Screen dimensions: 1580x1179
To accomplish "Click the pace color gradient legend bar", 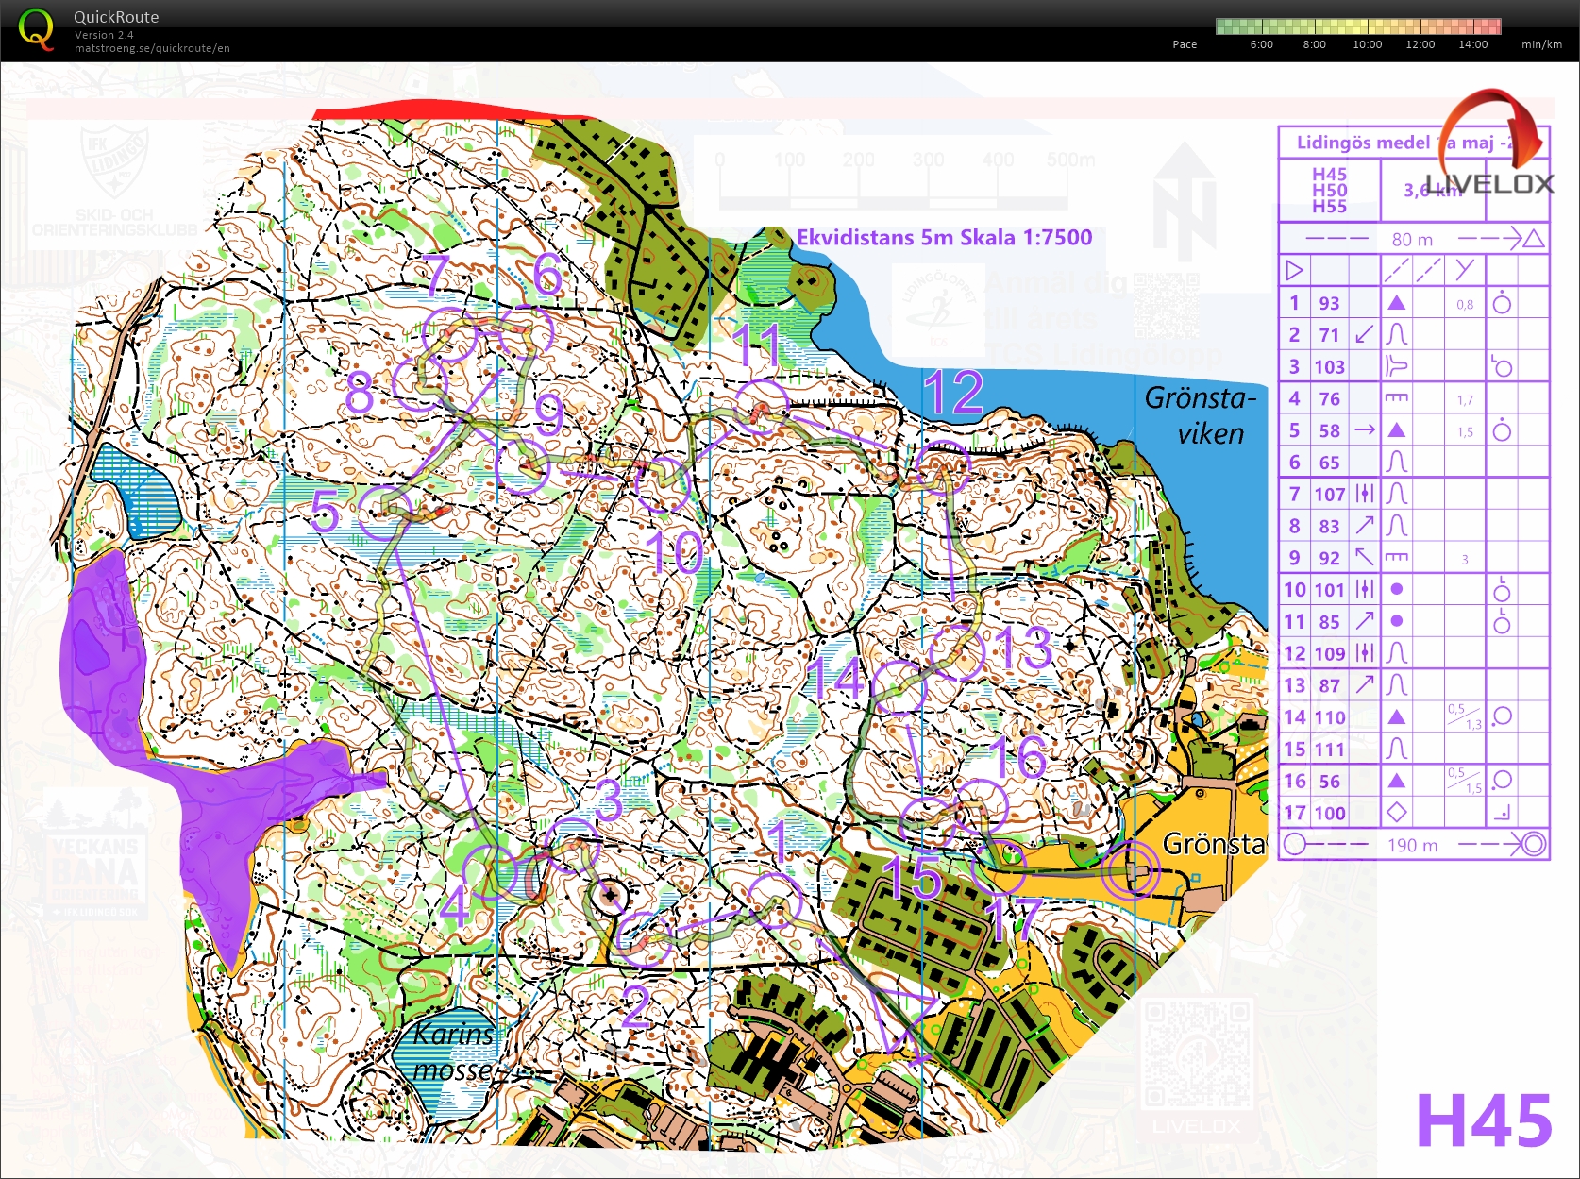I will pos(1358,26).
